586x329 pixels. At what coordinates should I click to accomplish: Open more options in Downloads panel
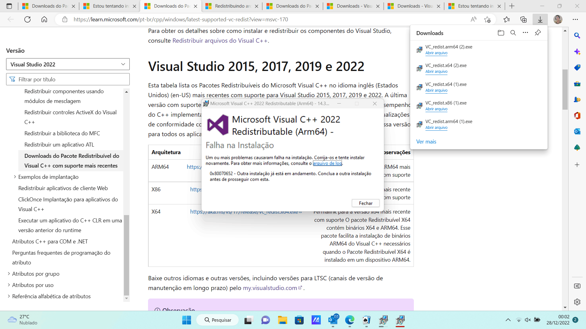(525, 33)
